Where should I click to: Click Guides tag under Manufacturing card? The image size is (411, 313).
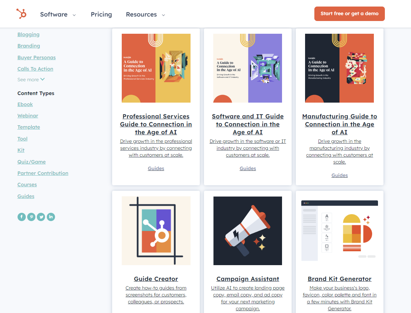coord(339,175)
